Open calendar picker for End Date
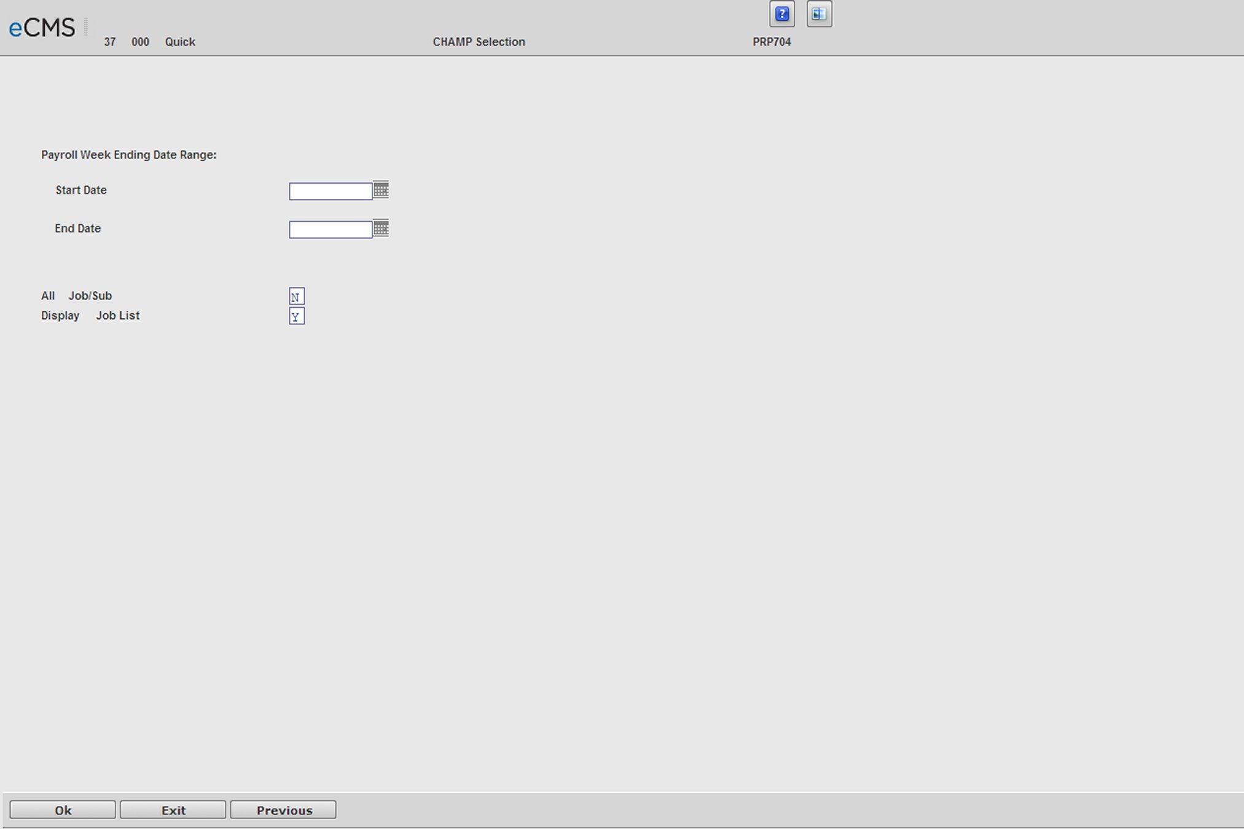The image size is (1244, 829). pyautogui.click(x=381, y=228)
